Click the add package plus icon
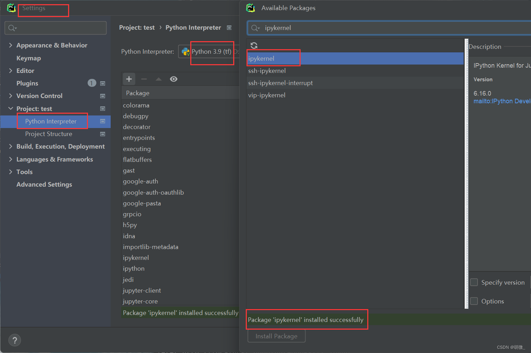This screenshot has width=531, height=353. (129, 79)
